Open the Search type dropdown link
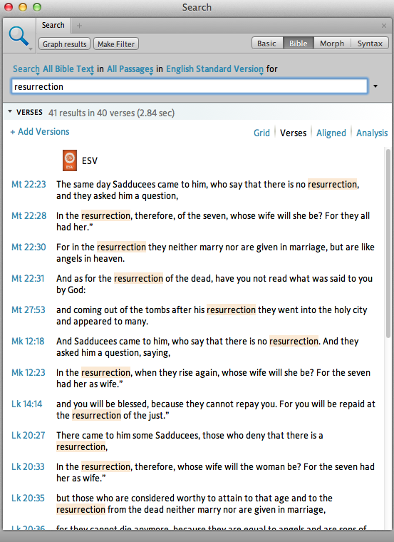Viewport: 394px width, 542px height. point(26,69)
